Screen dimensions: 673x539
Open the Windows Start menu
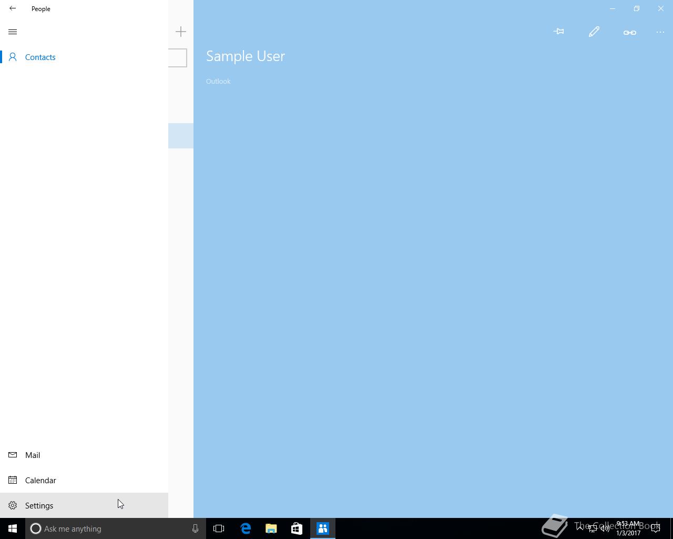[13, 528]
